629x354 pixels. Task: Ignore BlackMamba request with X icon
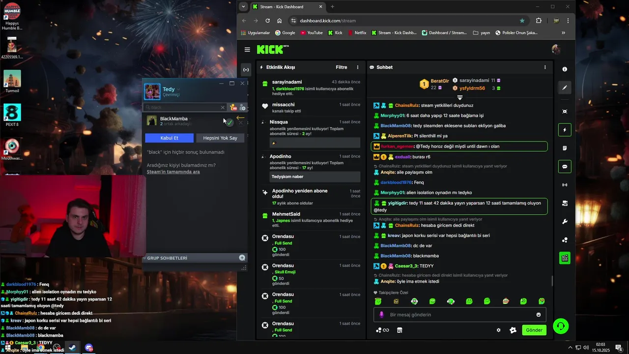point(240,122)
